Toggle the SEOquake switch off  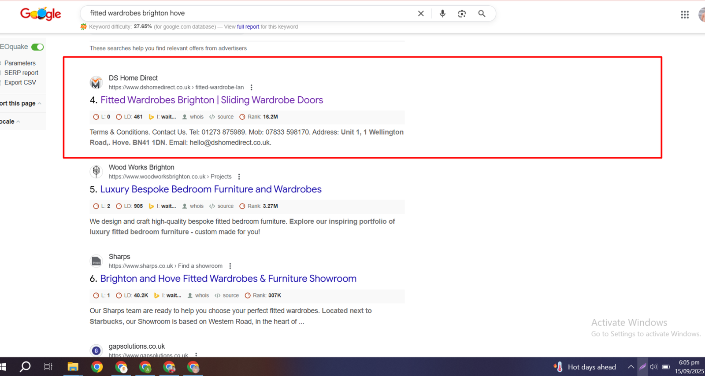point(37,47)
